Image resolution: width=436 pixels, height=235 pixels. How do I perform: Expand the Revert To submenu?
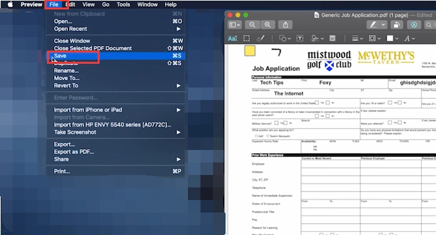pos(115,86)
